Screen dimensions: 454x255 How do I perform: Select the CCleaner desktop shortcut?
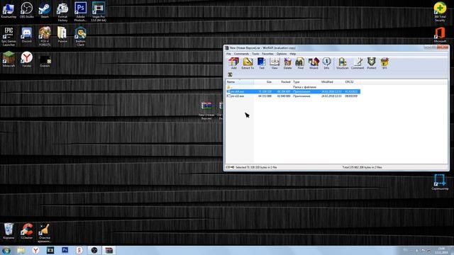(27, 232)
